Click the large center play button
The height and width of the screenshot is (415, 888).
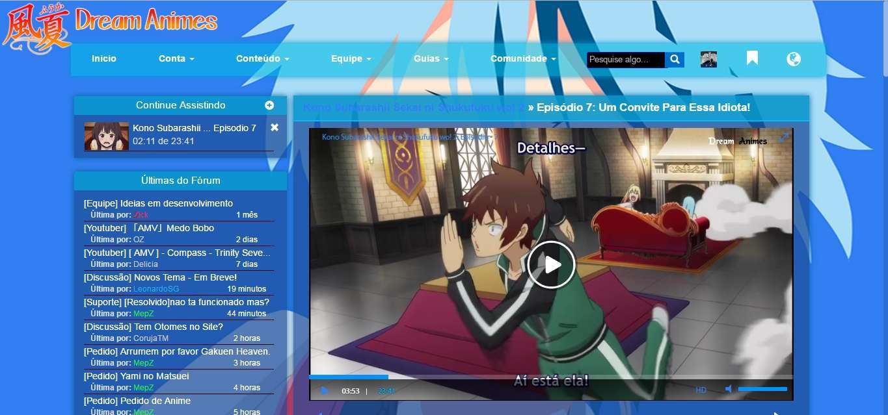click(x=551, y=264)
